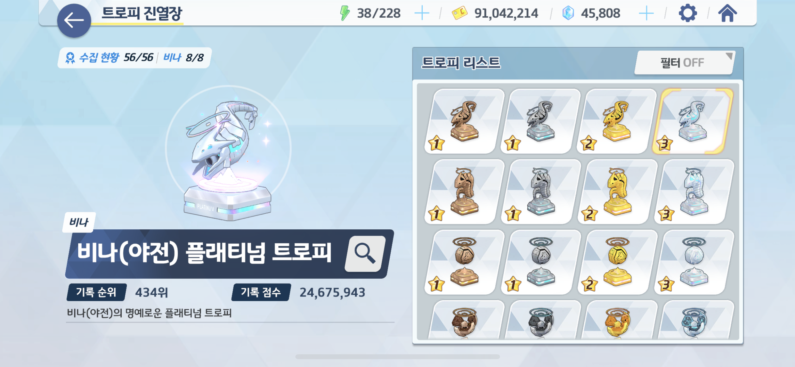Viewport: 795px width, 367px height.
Task: Click the 비나 8/8 counter label
Action: click(183, 58)
